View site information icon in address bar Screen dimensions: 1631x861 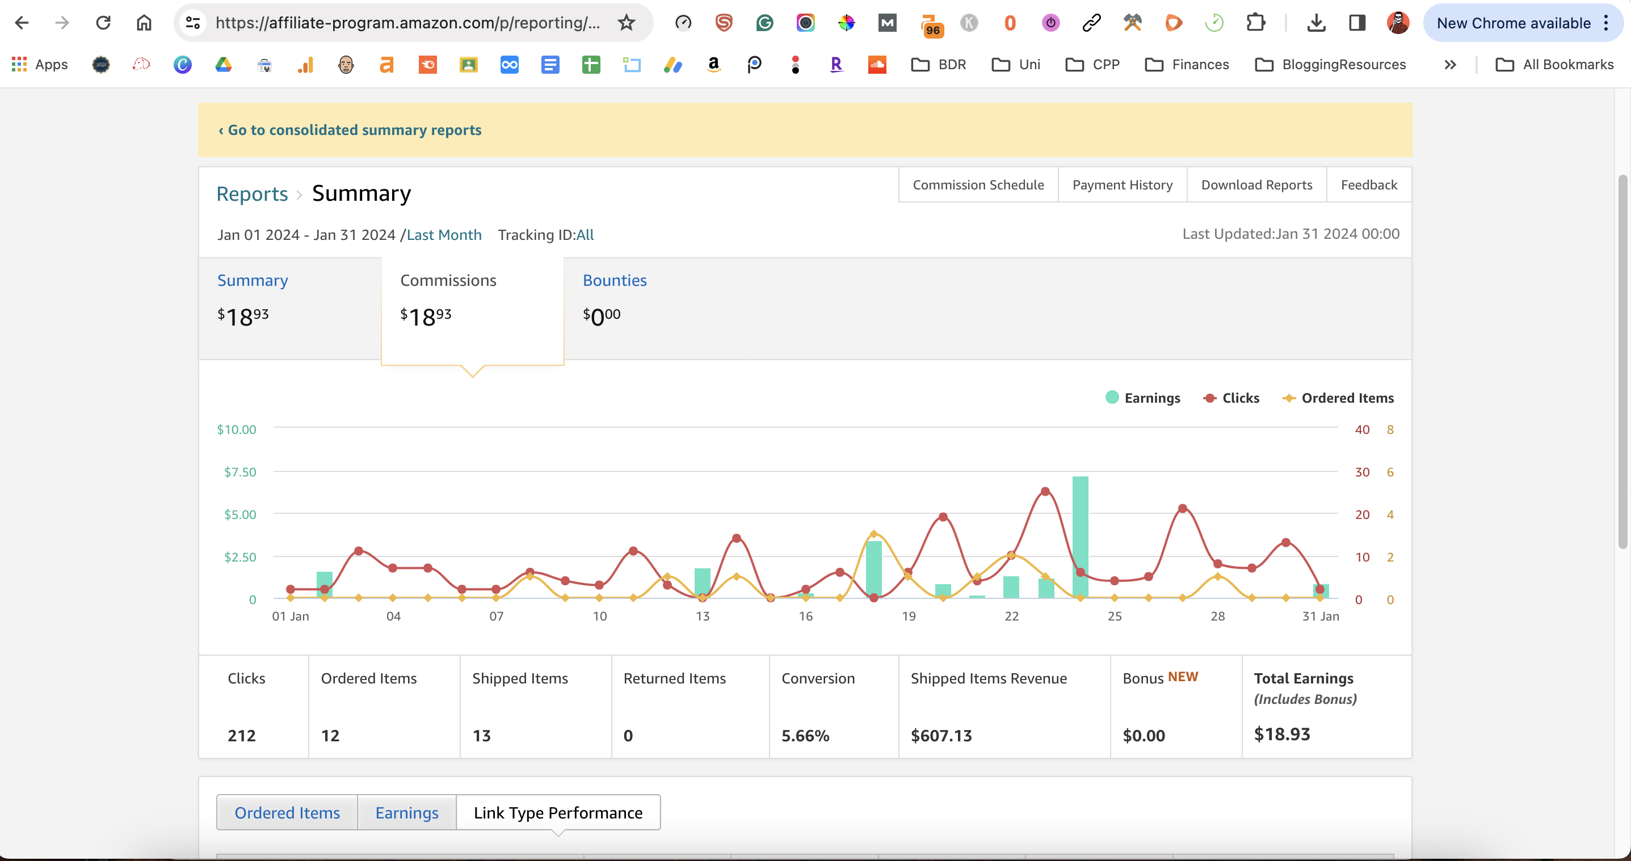click(x=192, y=23)
